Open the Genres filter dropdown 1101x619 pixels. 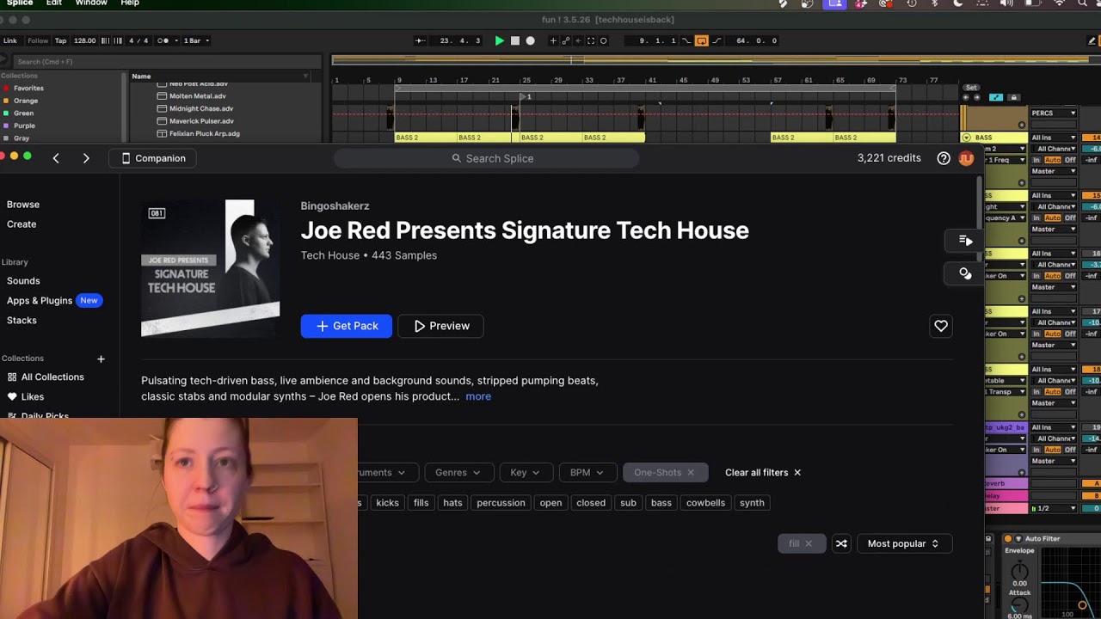[x=458, y=472]
